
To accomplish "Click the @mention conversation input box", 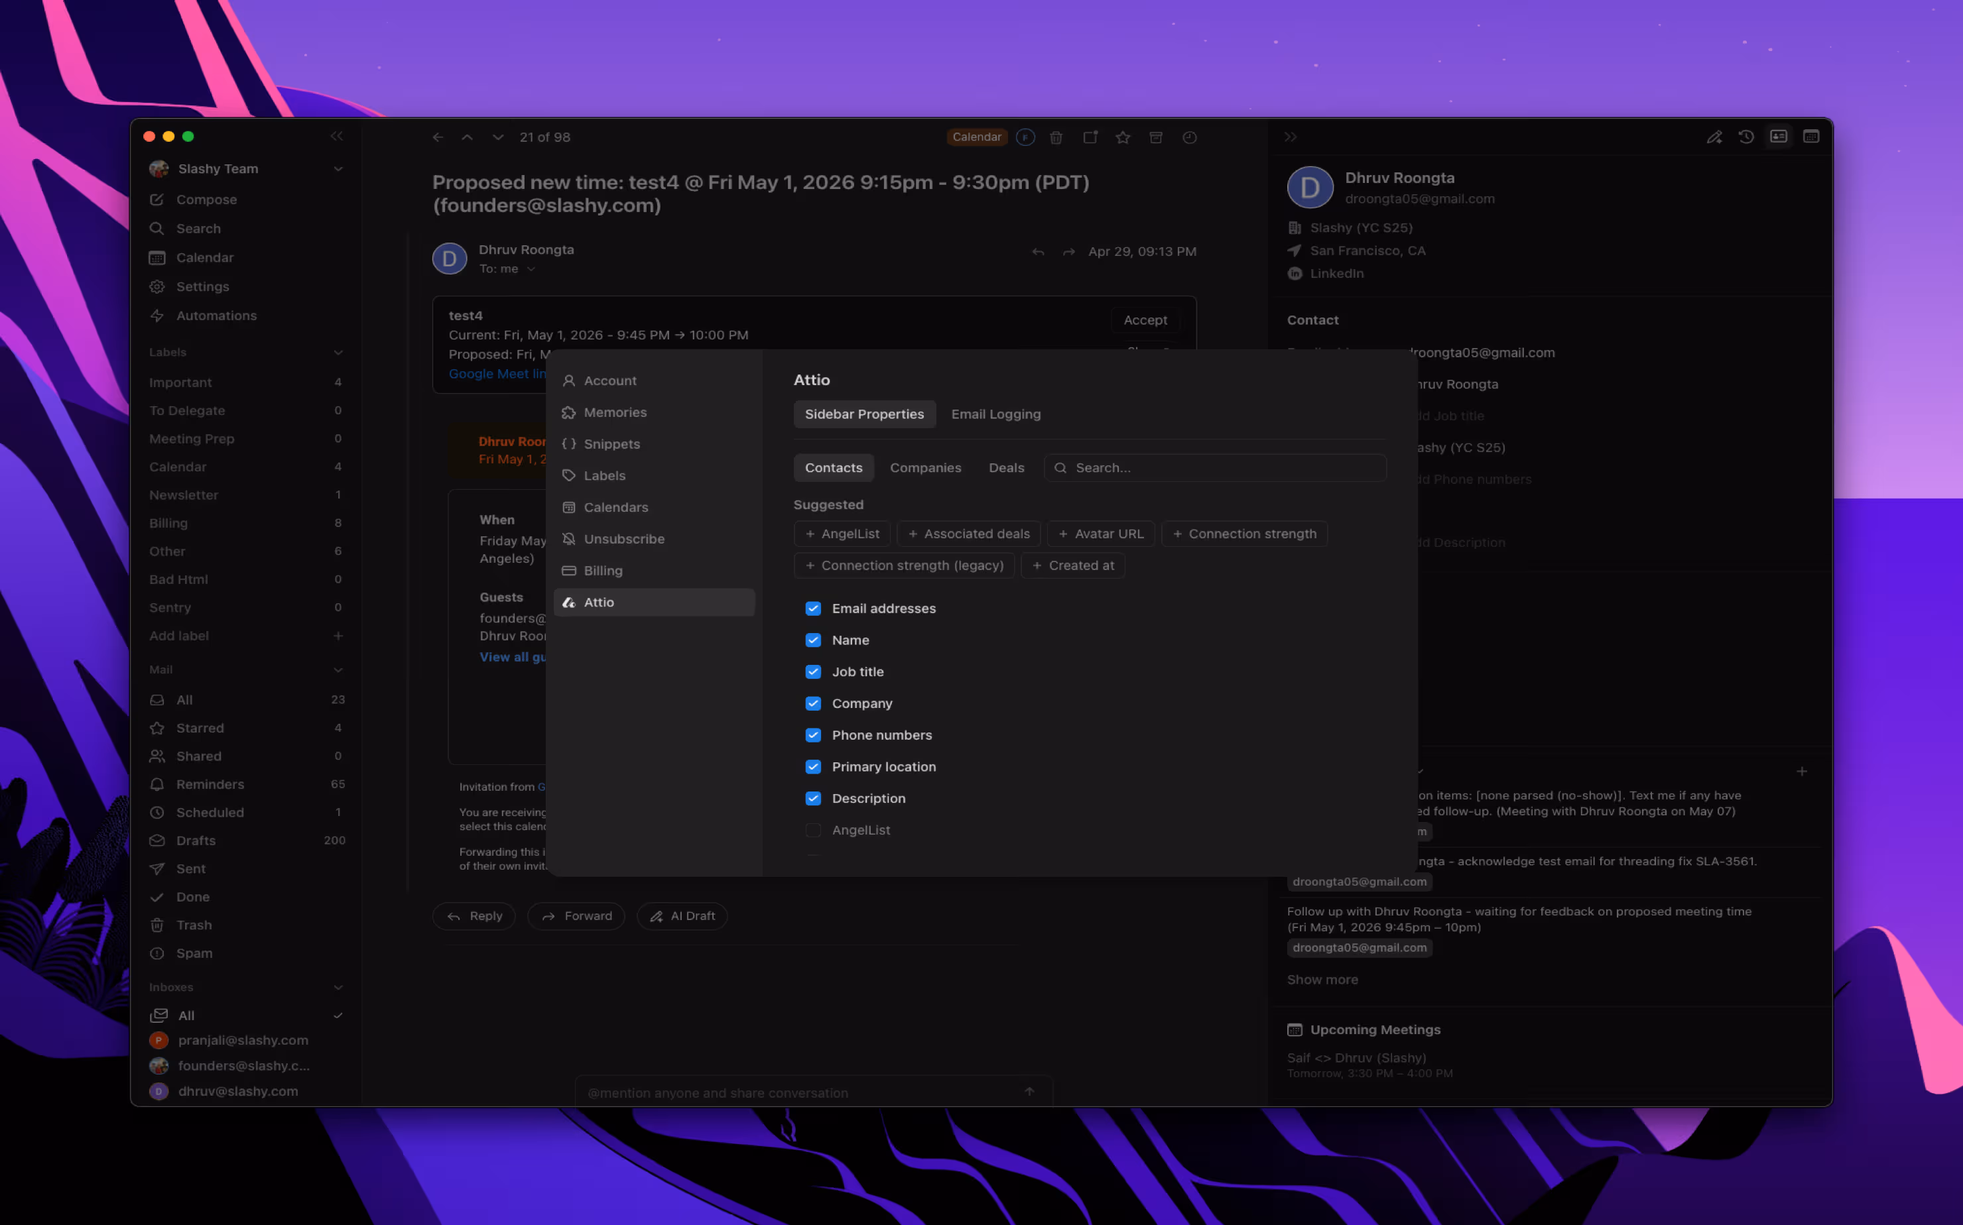I will [814, 1092].
